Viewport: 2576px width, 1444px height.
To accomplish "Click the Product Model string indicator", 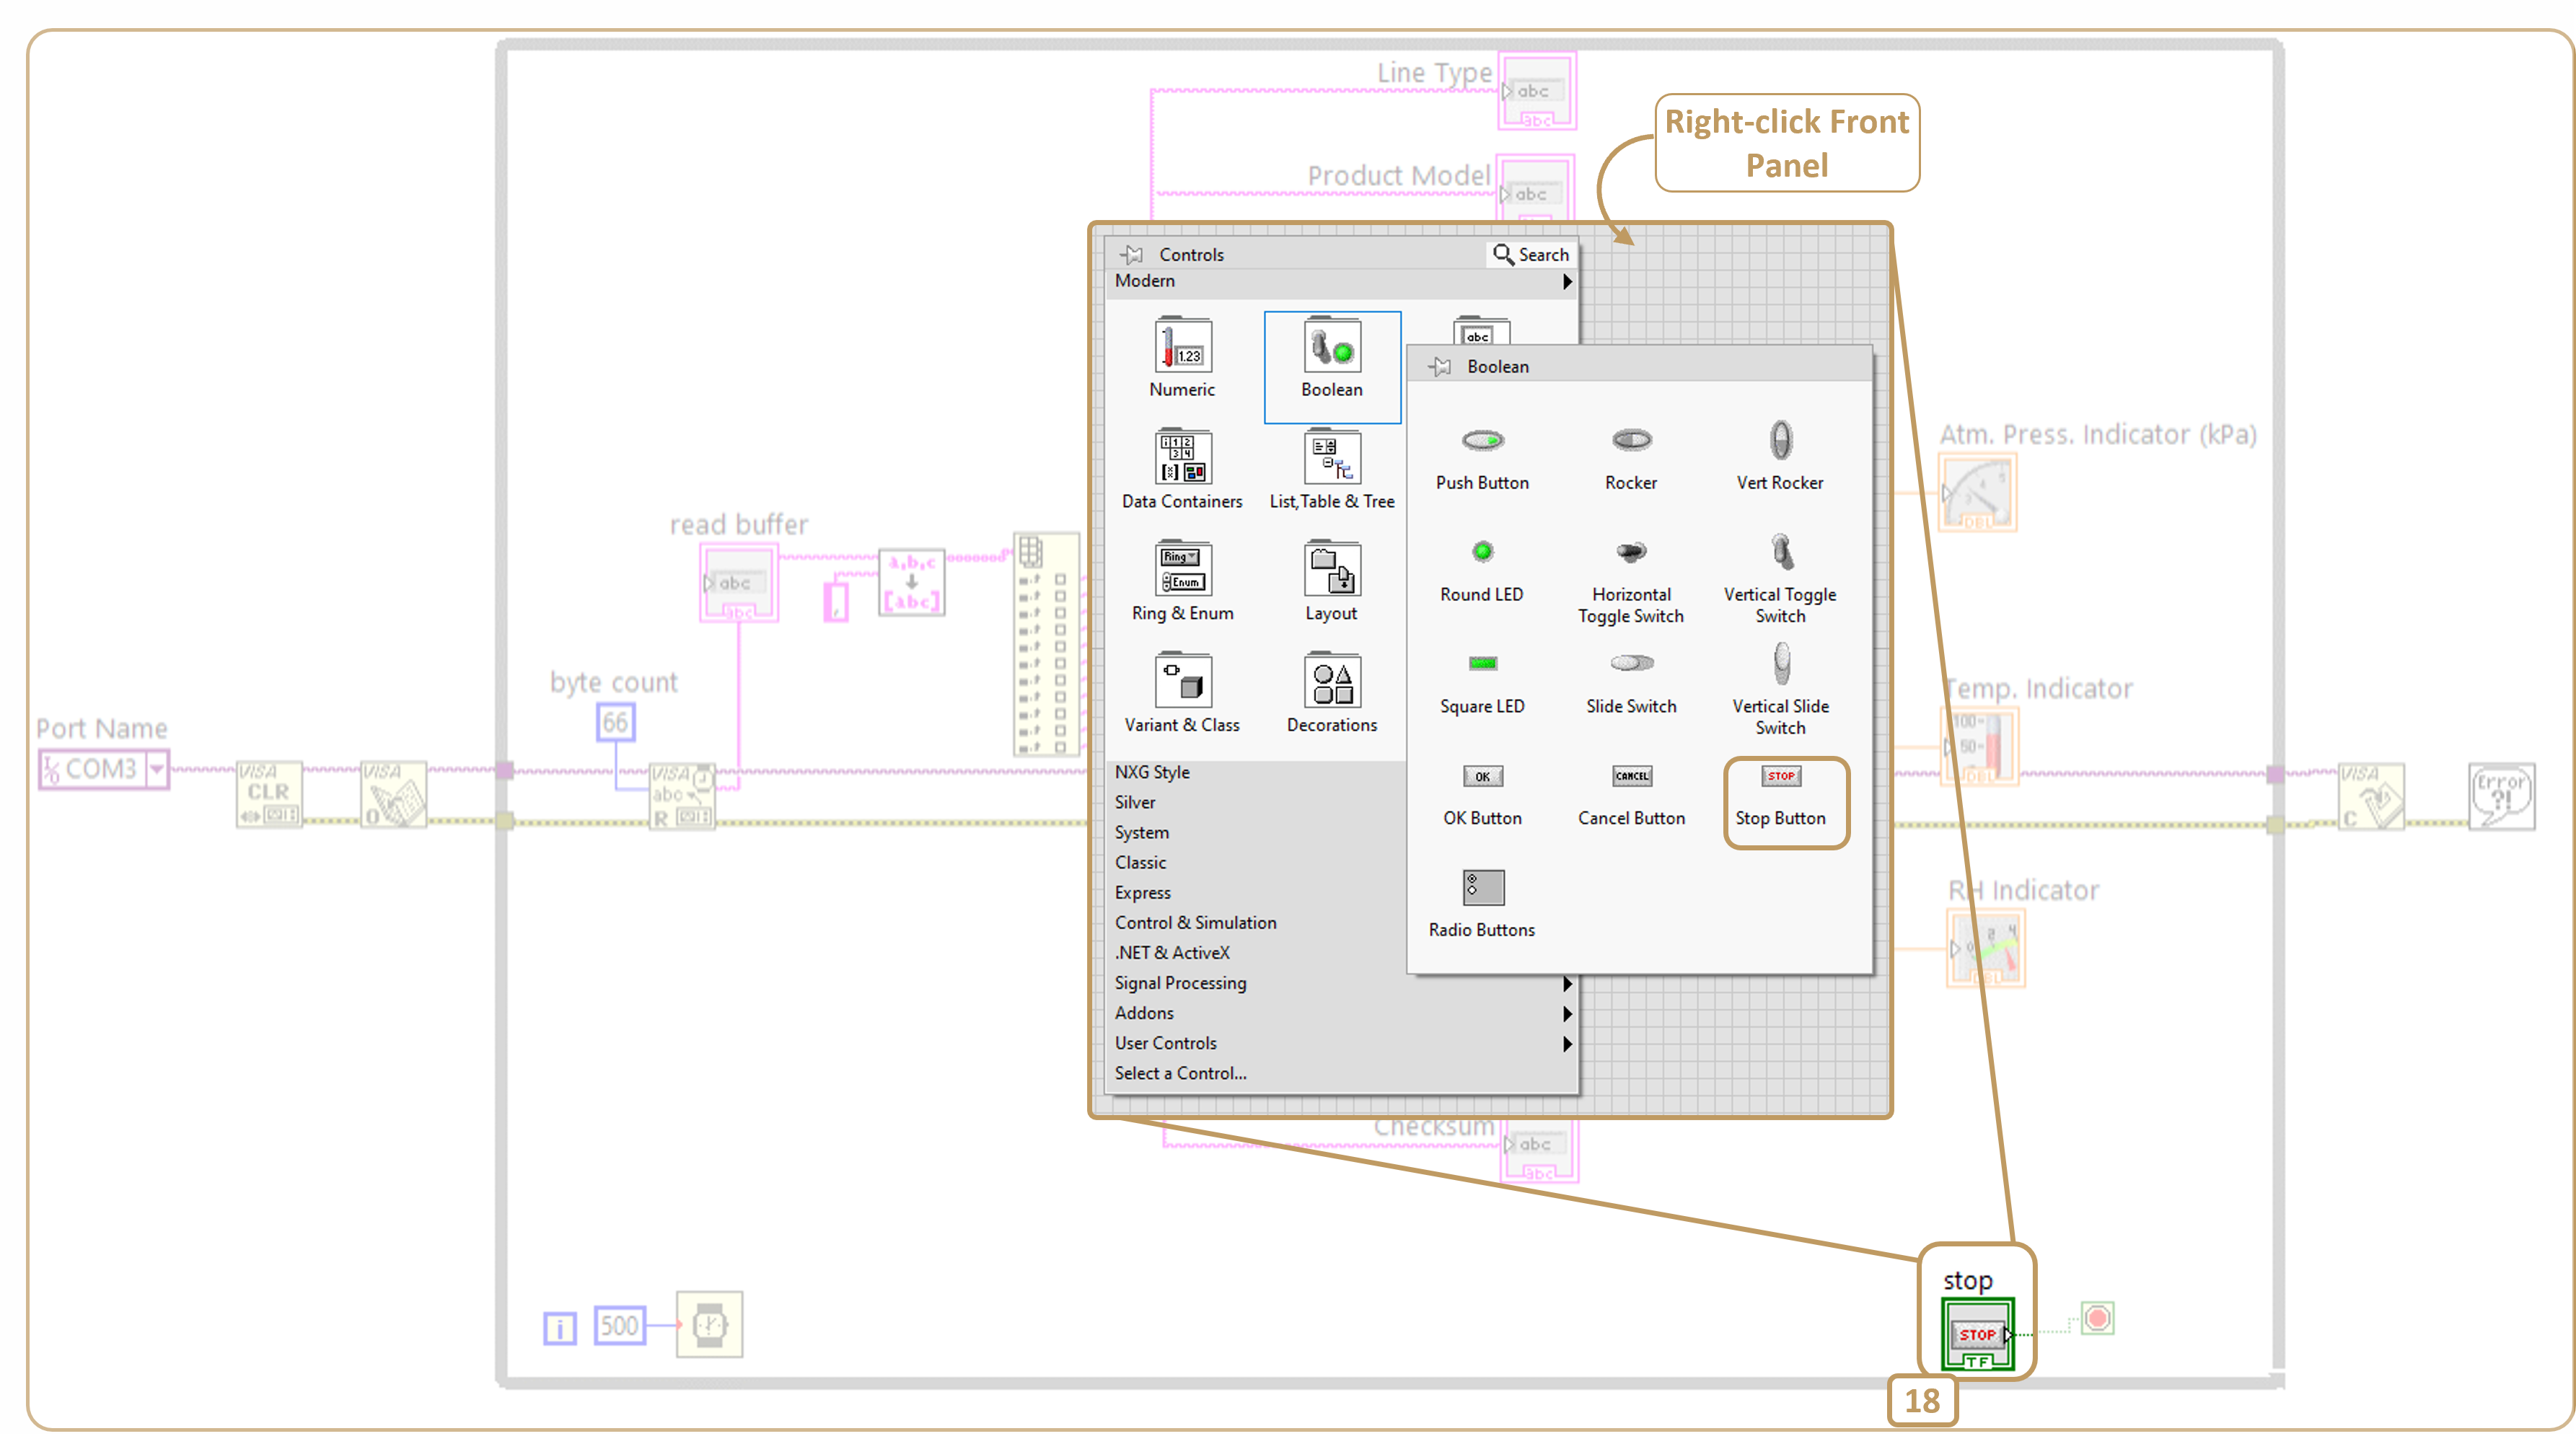I will (x=1536, y=188).
